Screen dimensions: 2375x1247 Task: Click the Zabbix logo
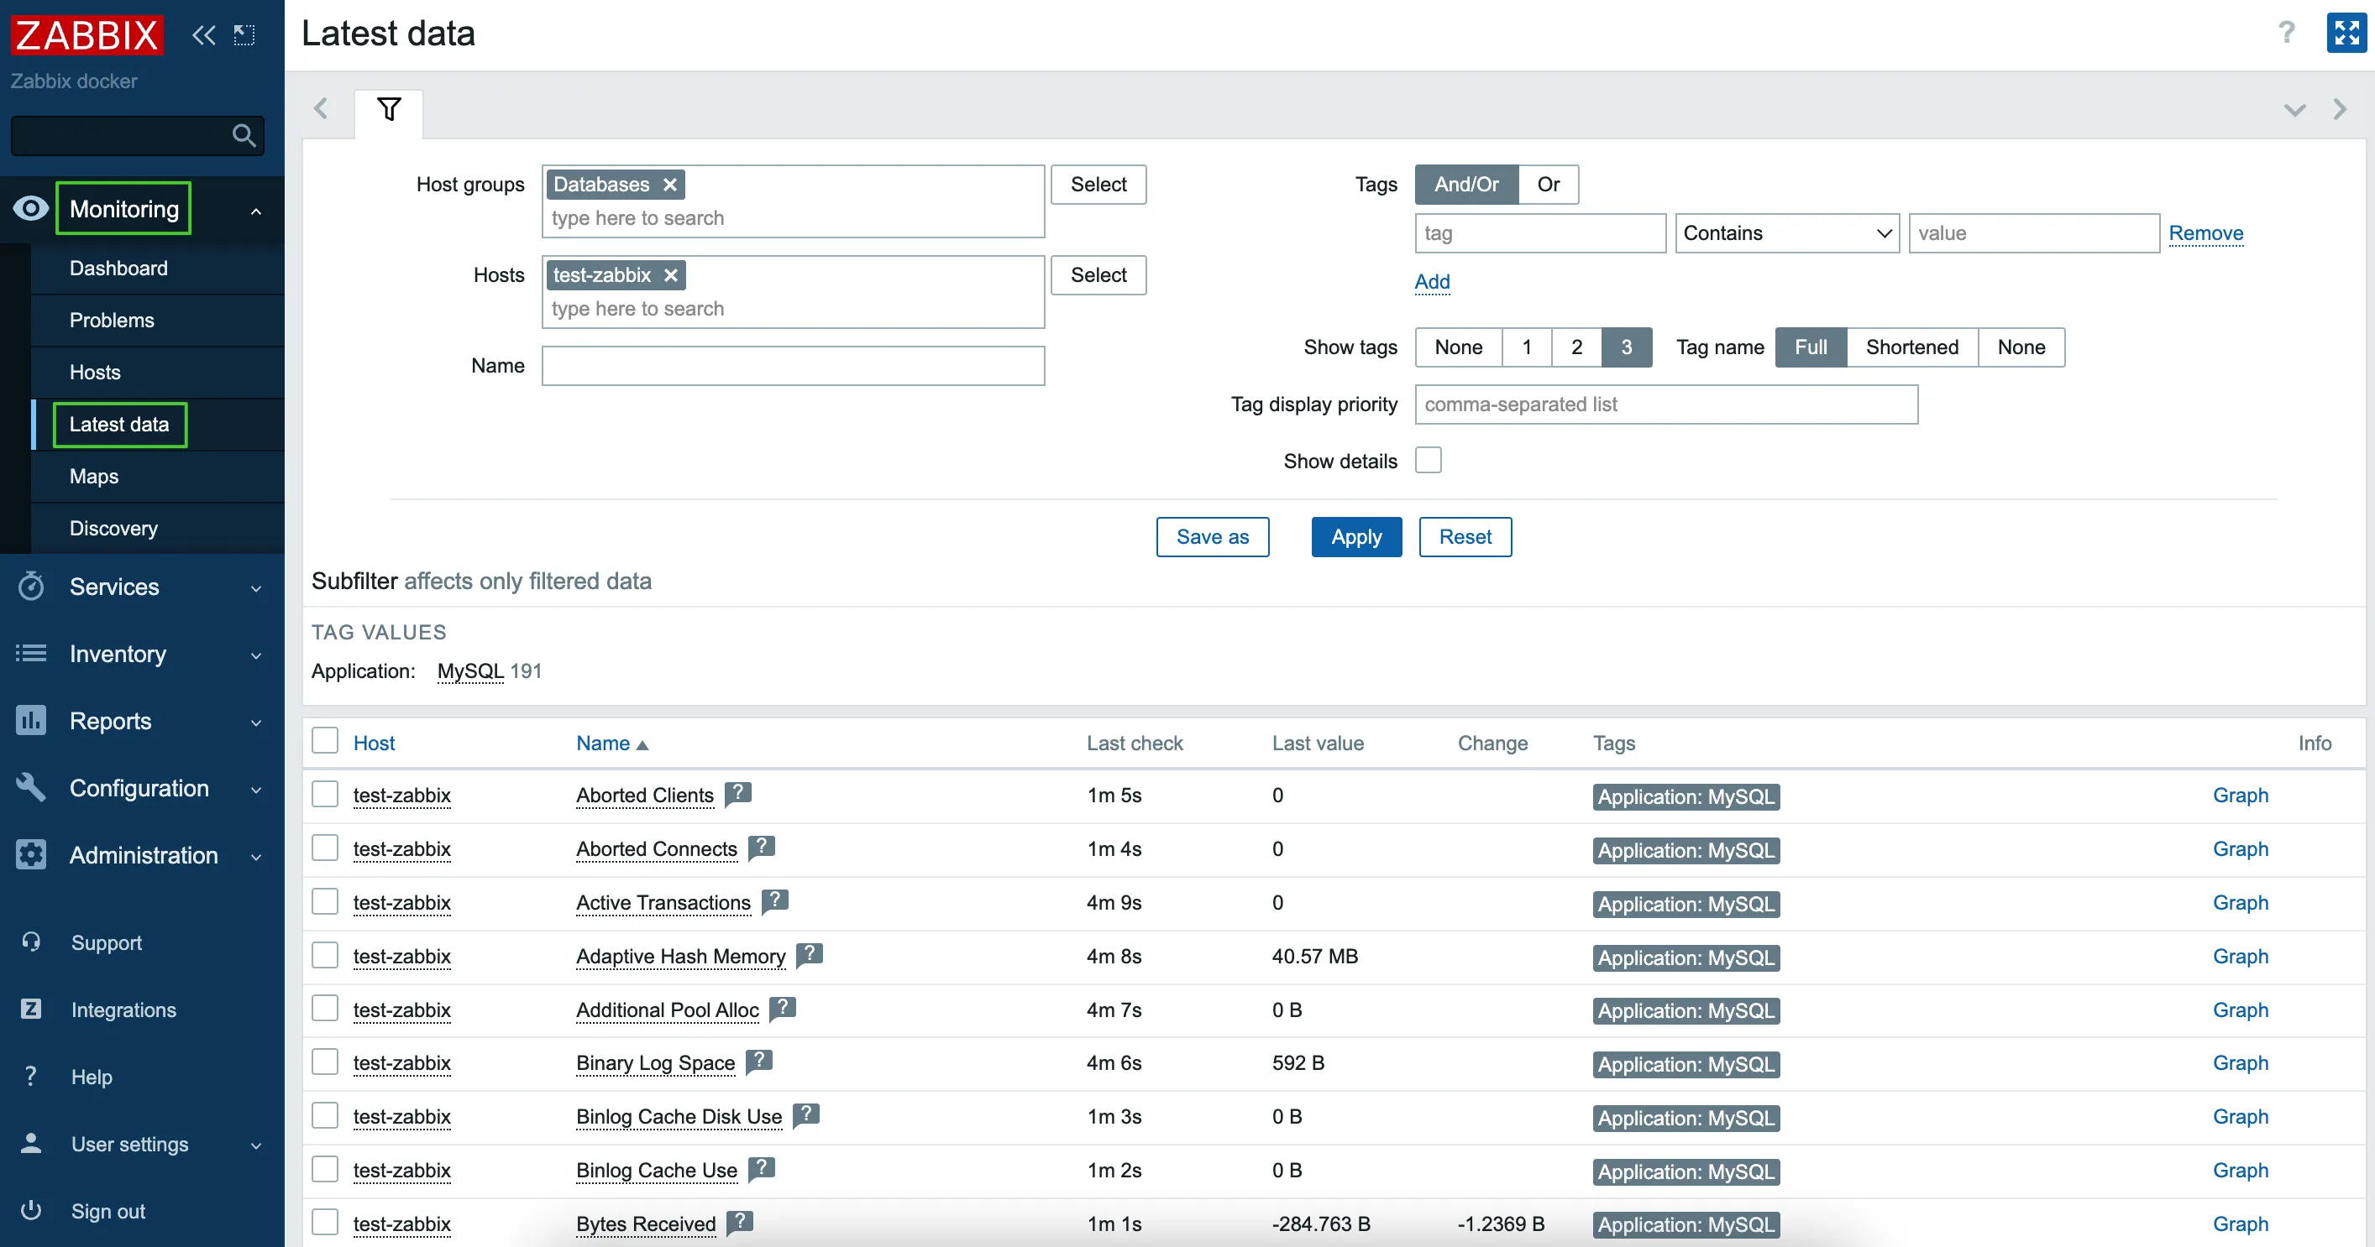coord(87,35)
